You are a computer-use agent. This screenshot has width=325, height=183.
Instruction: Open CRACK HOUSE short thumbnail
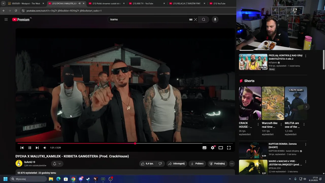pos(250,103)
